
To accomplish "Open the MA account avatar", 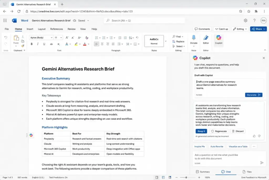I will point(263,21).
